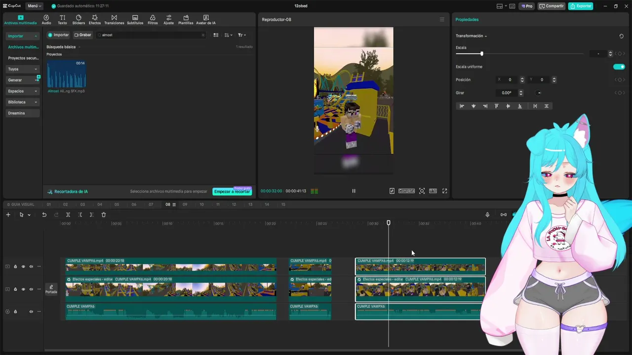Open the Ajuste tab
632x355 pixels.
[169, 20]
